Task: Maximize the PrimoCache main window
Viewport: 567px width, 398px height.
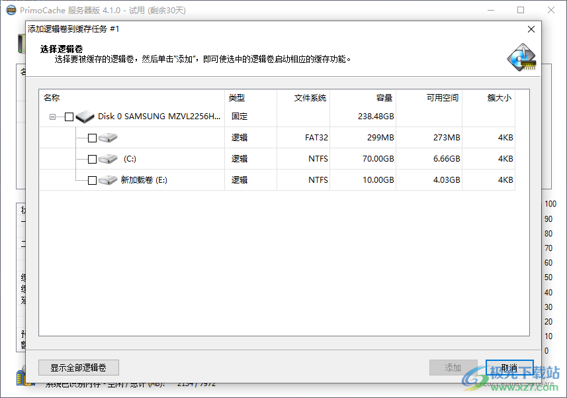Action: point(521,10)
